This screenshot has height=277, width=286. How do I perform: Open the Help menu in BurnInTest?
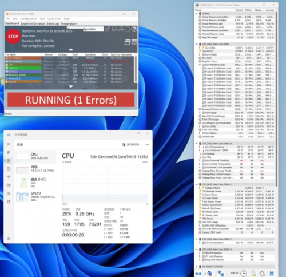pyautogui.click(x=66, y=19)
